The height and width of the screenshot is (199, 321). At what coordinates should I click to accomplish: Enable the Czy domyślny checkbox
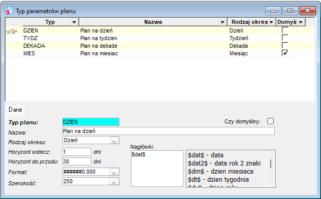(x=270, y=121)
